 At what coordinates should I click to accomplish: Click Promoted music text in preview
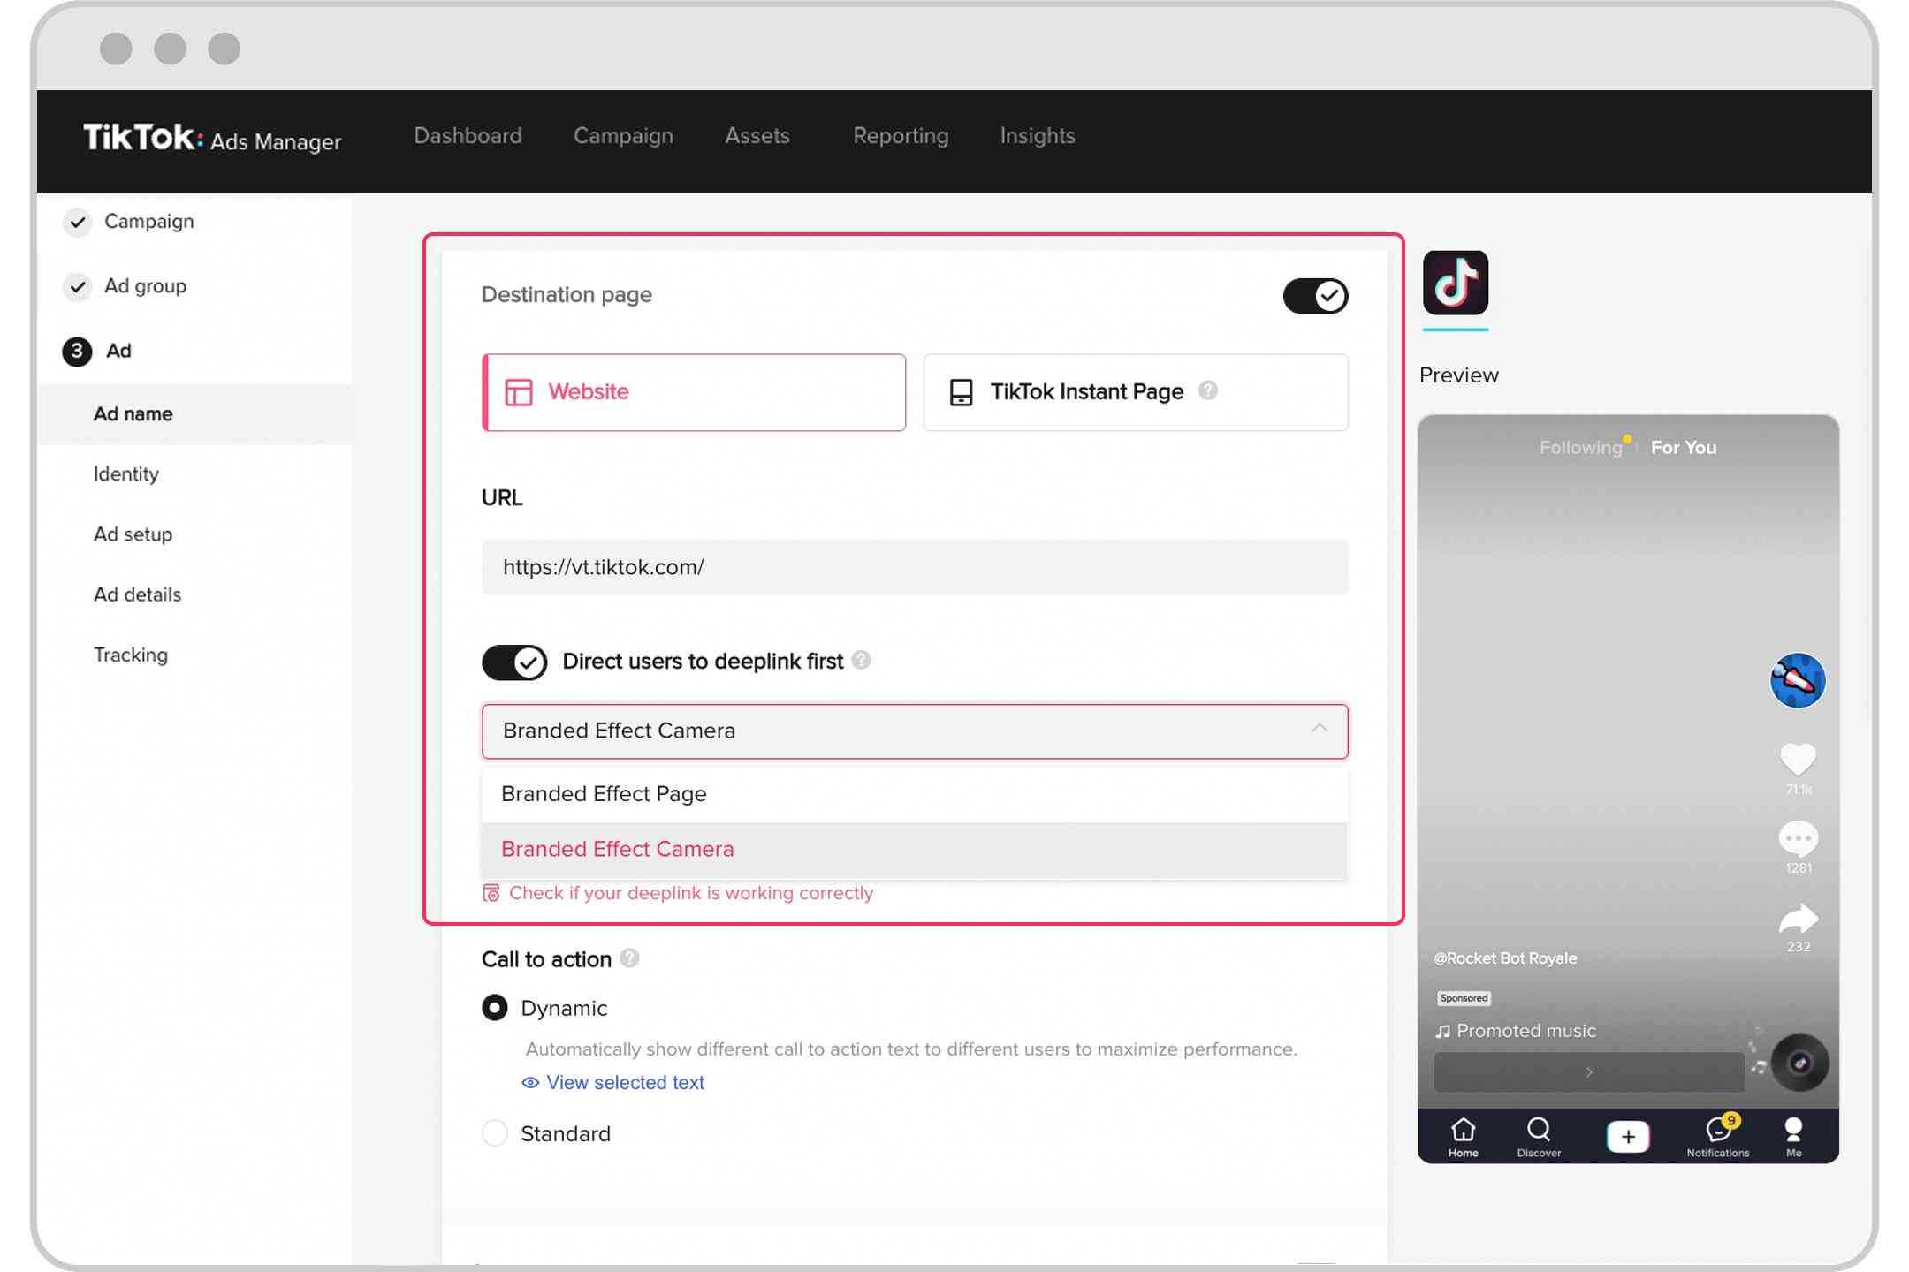[x=1526, y=1031]
